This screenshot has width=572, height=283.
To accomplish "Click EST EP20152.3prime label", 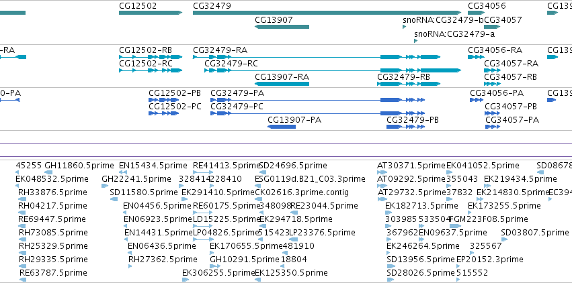I will (x=489, y=260).
